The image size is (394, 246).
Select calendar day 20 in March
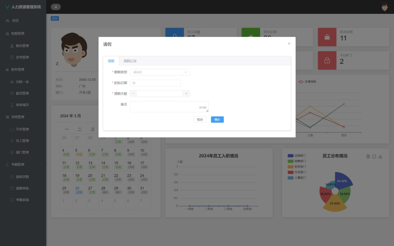click(92, 177)
